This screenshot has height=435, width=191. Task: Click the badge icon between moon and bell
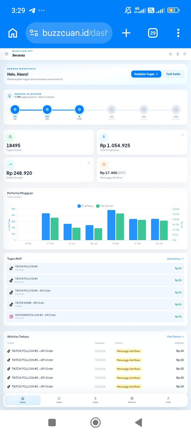[x=178, y=54]
